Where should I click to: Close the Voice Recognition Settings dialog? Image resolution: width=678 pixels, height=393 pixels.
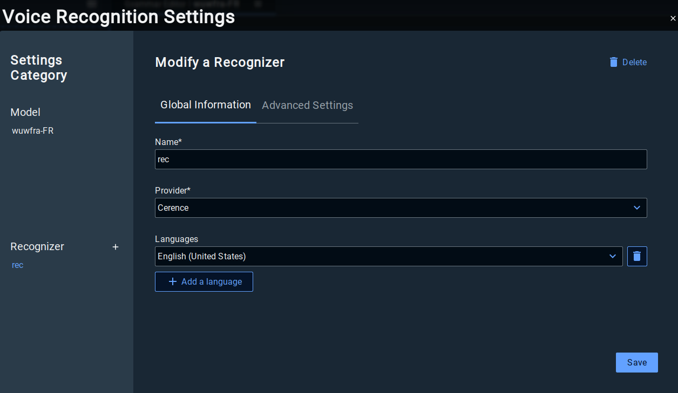[673, 18]
